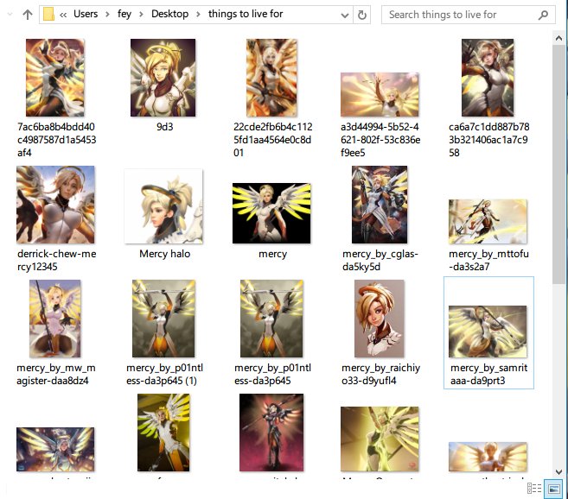The image size is (568, 499).
Task: Click Users in the breadcrumb path
Action: 86,14
